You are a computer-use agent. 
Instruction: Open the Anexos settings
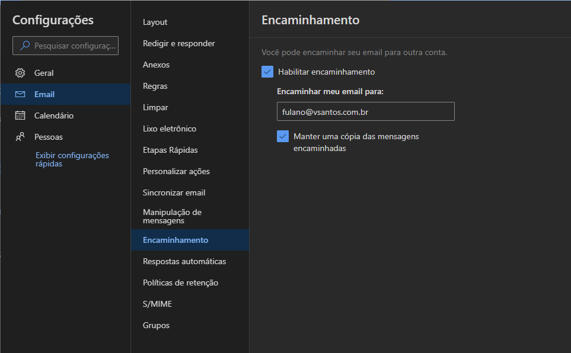click(155, 65)
